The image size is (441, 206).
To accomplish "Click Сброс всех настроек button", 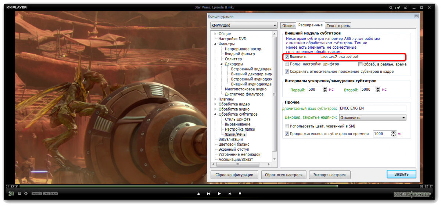I will coord(284,175).
